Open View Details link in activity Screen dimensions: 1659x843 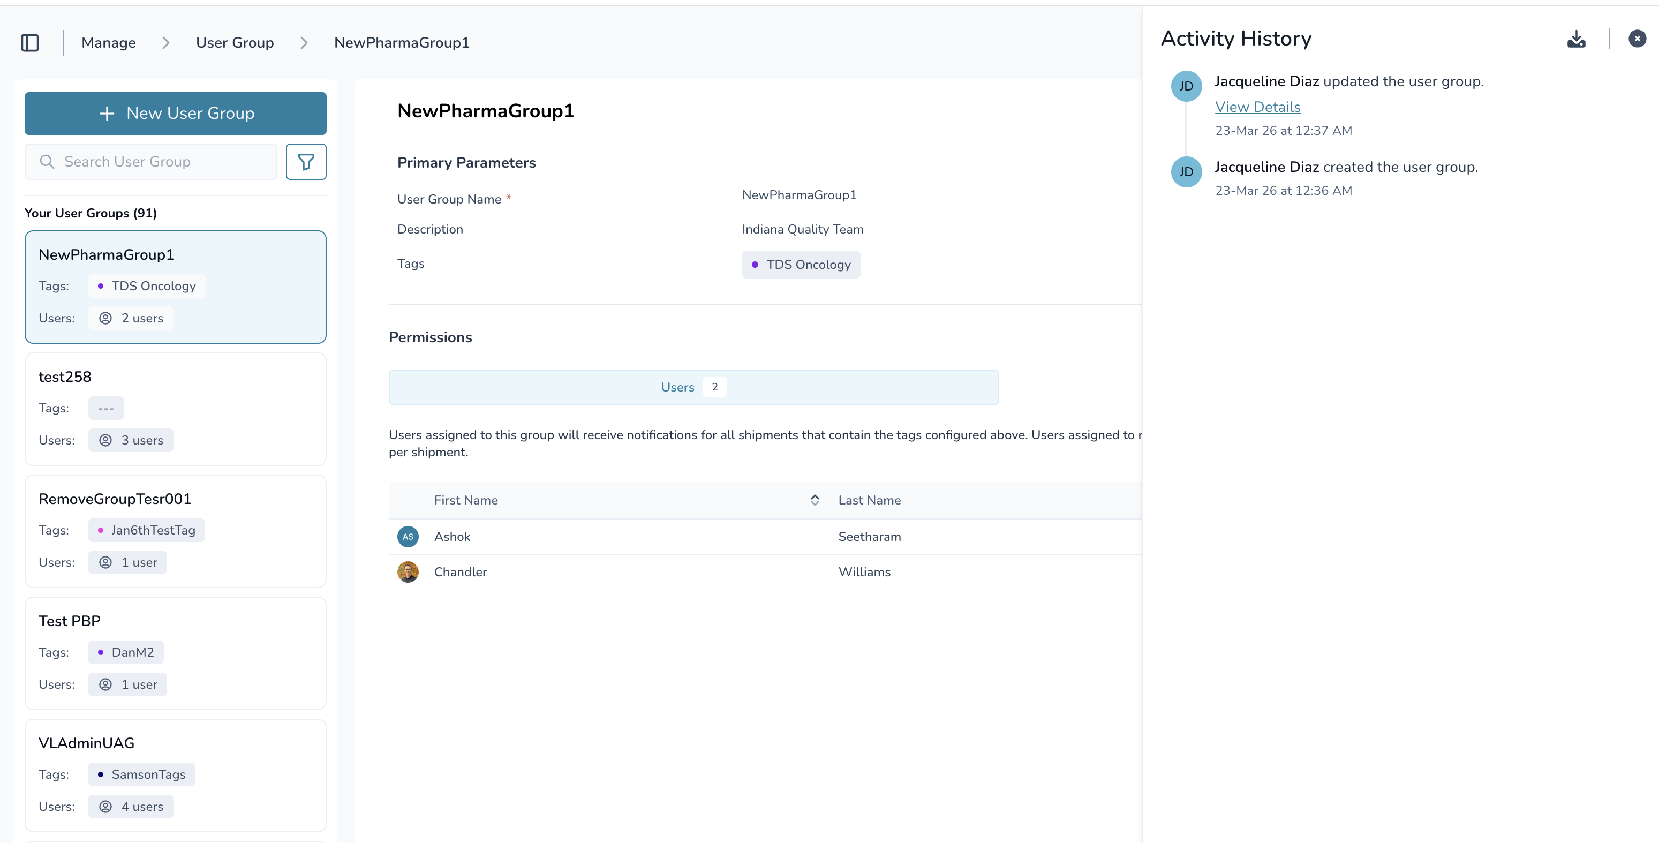(1257, 107)
